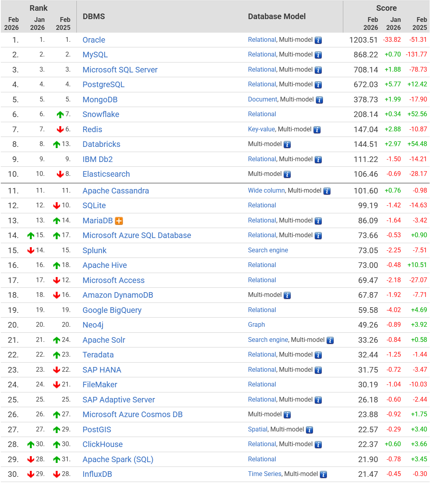Click the Wide column model link
The width and height of the screenshot is (430, 484).
pyautogui.click(x=266, y=191)
